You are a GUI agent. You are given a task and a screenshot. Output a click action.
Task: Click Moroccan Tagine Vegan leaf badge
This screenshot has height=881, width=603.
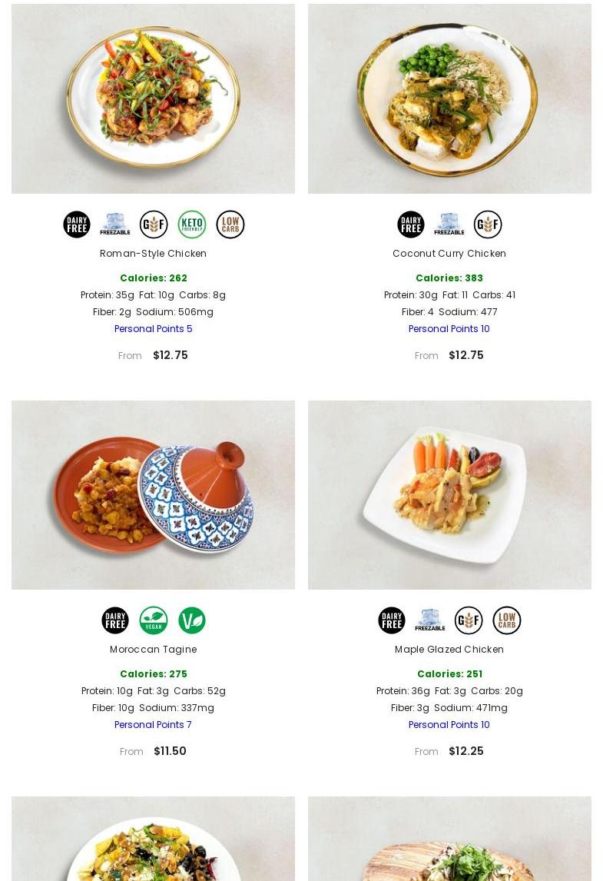(x=154, y=620)
